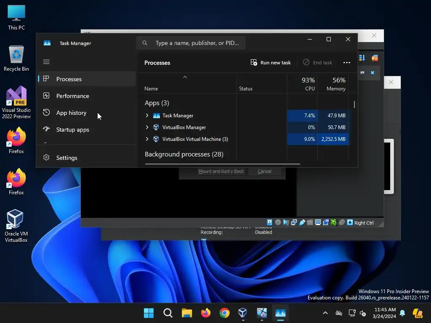Open the Recycle Bin desktop icon
Image resolution: width=431 pixels, height=323 pixels.
point(16,58)
